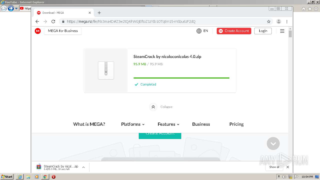Open the red Opera taskbar icon
This screenshot has width=320, height=180.
53,177
